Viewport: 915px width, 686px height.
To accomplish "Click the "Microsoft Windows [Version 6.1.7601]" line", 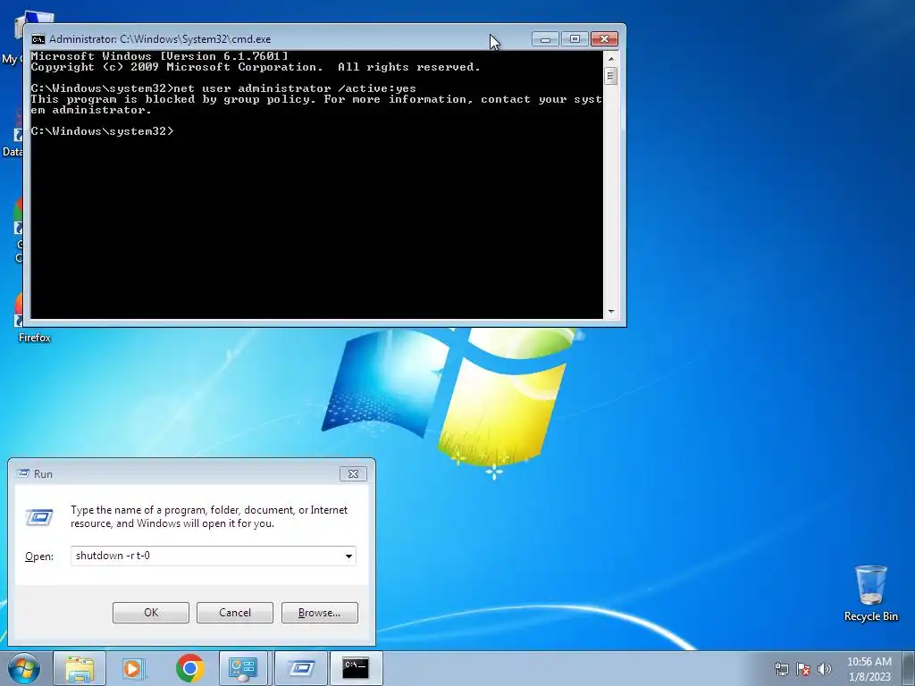I will pyautogui.click(x=159, y=56).
